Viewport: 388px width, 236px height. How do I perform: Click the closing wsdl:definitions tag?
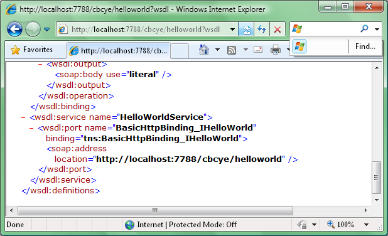[61, 191]
